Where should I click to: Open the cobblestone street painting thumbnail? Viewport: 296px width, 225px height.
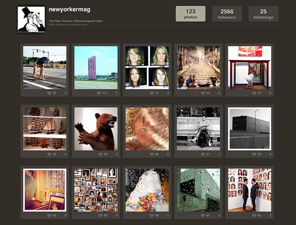pos(198,67)
